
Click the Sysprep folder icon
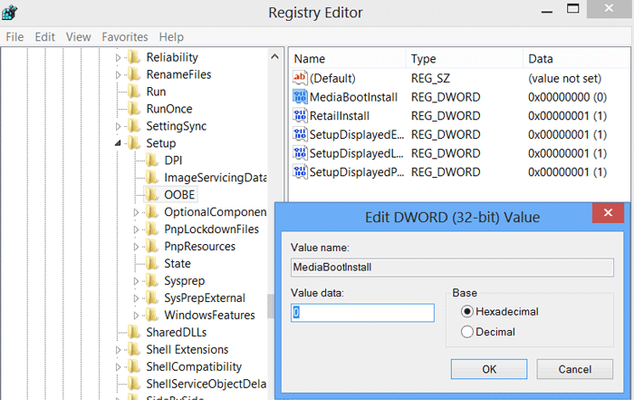click(151, 280)
